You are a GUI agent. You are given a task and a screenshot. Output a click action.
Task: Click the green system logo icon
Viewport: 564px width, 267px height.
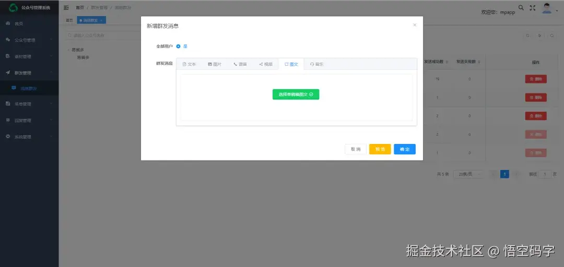click(13, 7)
